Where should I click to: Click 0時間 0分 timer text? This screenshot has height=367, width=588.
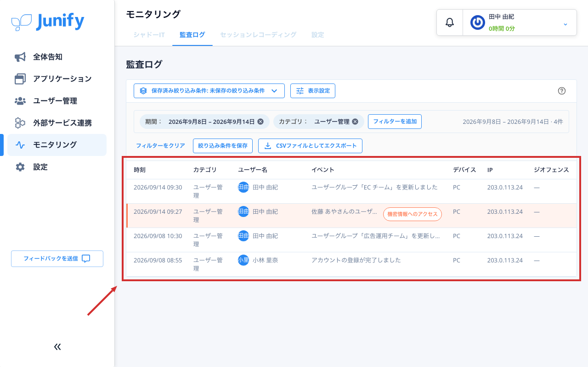[x=502, y=28]
